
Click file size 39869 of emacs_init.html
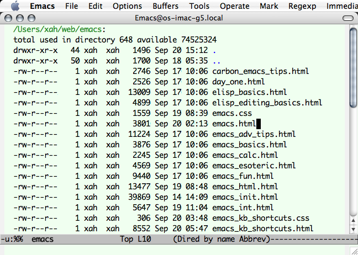click(139, 197)
